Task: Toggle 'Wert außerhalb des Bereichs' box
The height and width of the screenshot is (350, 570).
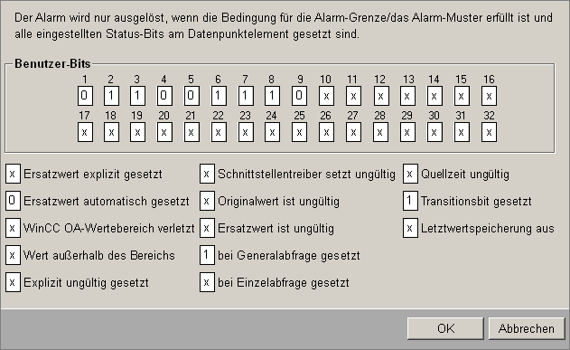Action: tap(13, 255)
